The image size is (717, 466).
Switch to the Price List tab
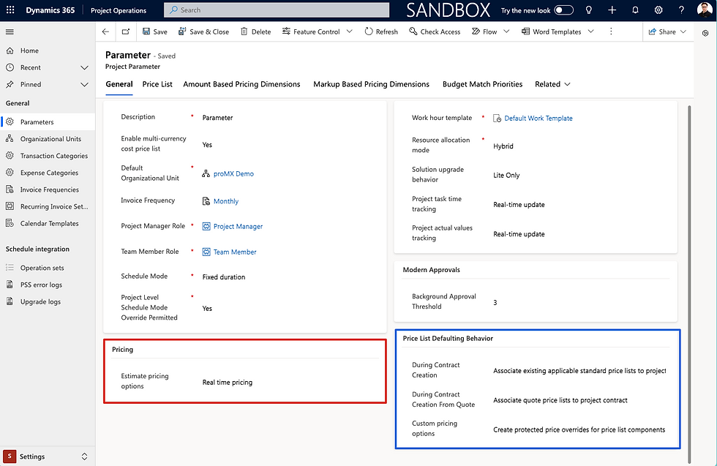coord(157,84)
